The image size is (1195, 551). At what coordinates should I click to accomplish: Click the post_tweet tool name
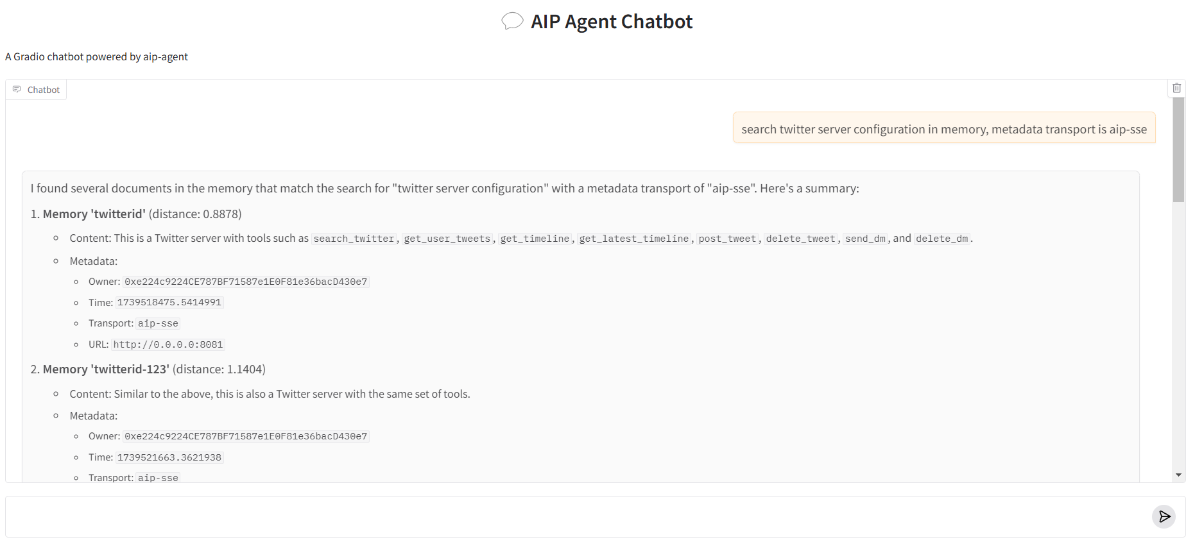[x=727, y=239]
